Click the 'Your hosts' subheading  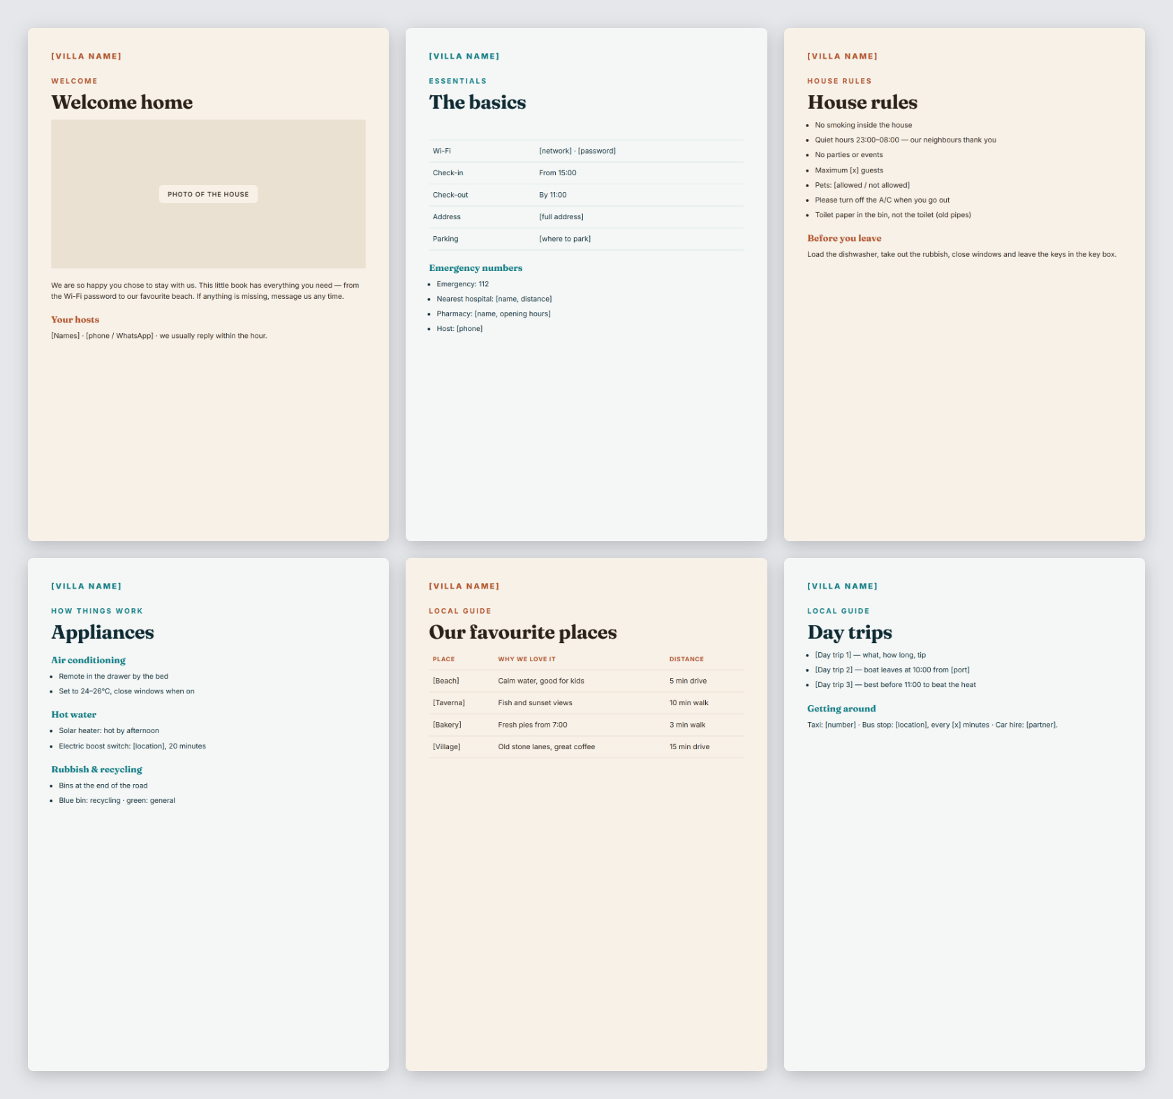click(75, 320)
